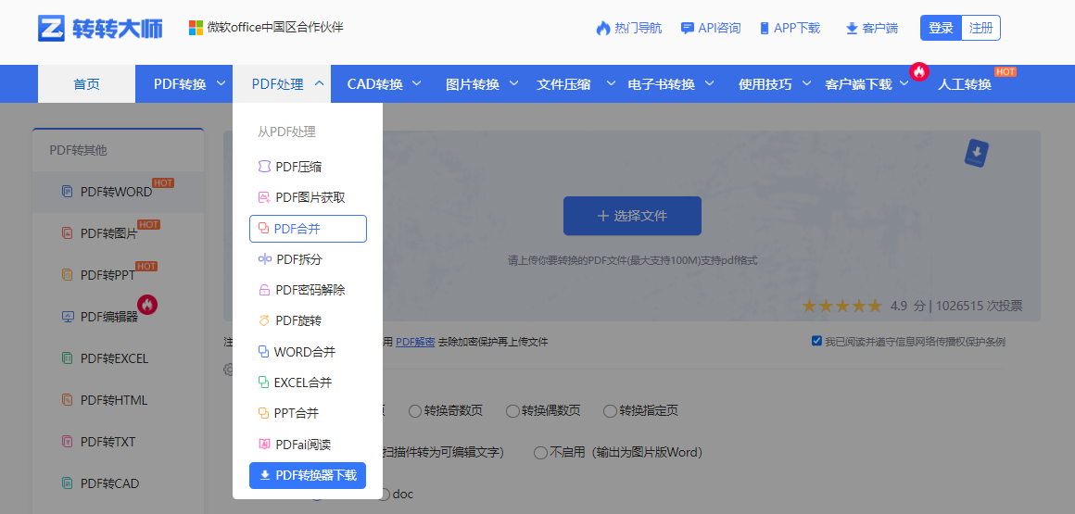
Task: Select the 转换偶数页 radio button
Action: pos(512,411)
